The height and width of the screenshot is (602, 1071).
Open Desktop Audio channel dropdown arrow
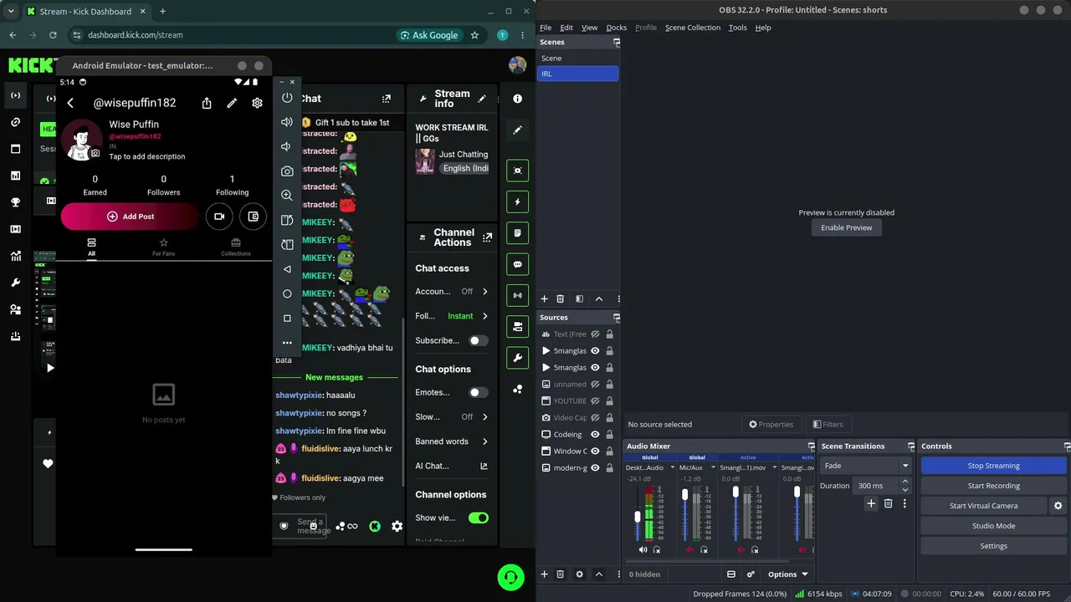pyautogui.click(x=673, y=467)
